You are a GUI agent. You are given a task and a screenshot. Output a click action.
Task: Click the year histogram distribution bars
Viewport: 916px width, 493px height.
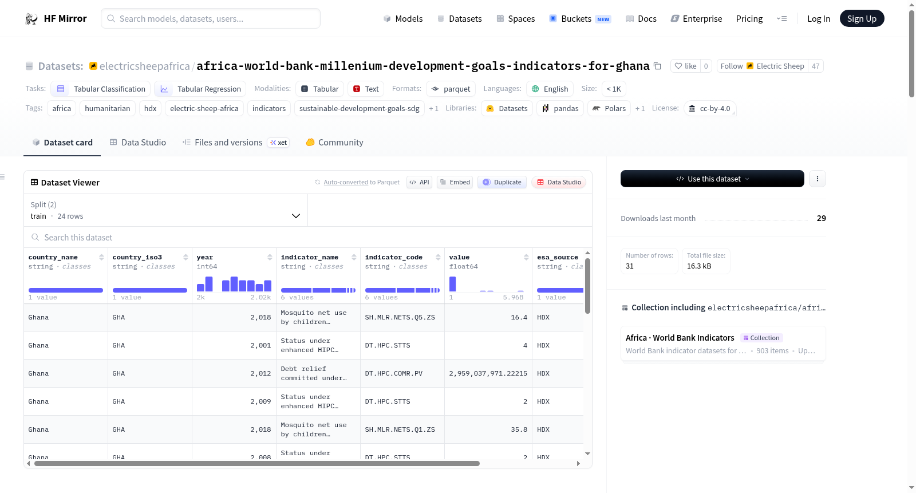[x=234, y=284]
